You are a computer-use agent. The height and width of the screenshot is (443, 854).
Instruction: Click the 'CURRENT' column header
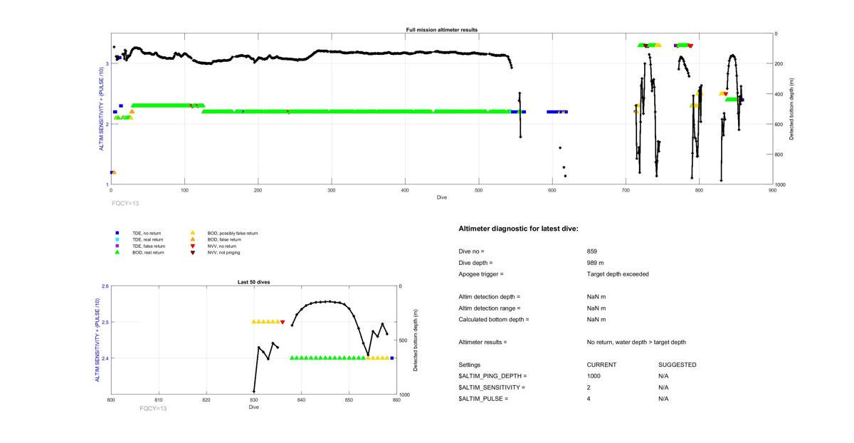[x=601, y=365]
